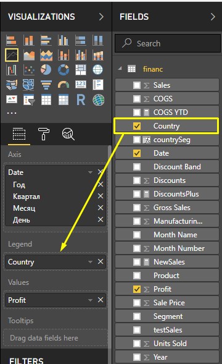Select the Pie chart visual
The image size is (222, 364).
tap(46, 70)
